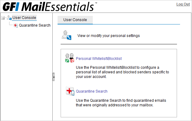Click the GFI MailEssentials logo
The width and height of the screenshot is (192, 121).
(x=48, y=6)
